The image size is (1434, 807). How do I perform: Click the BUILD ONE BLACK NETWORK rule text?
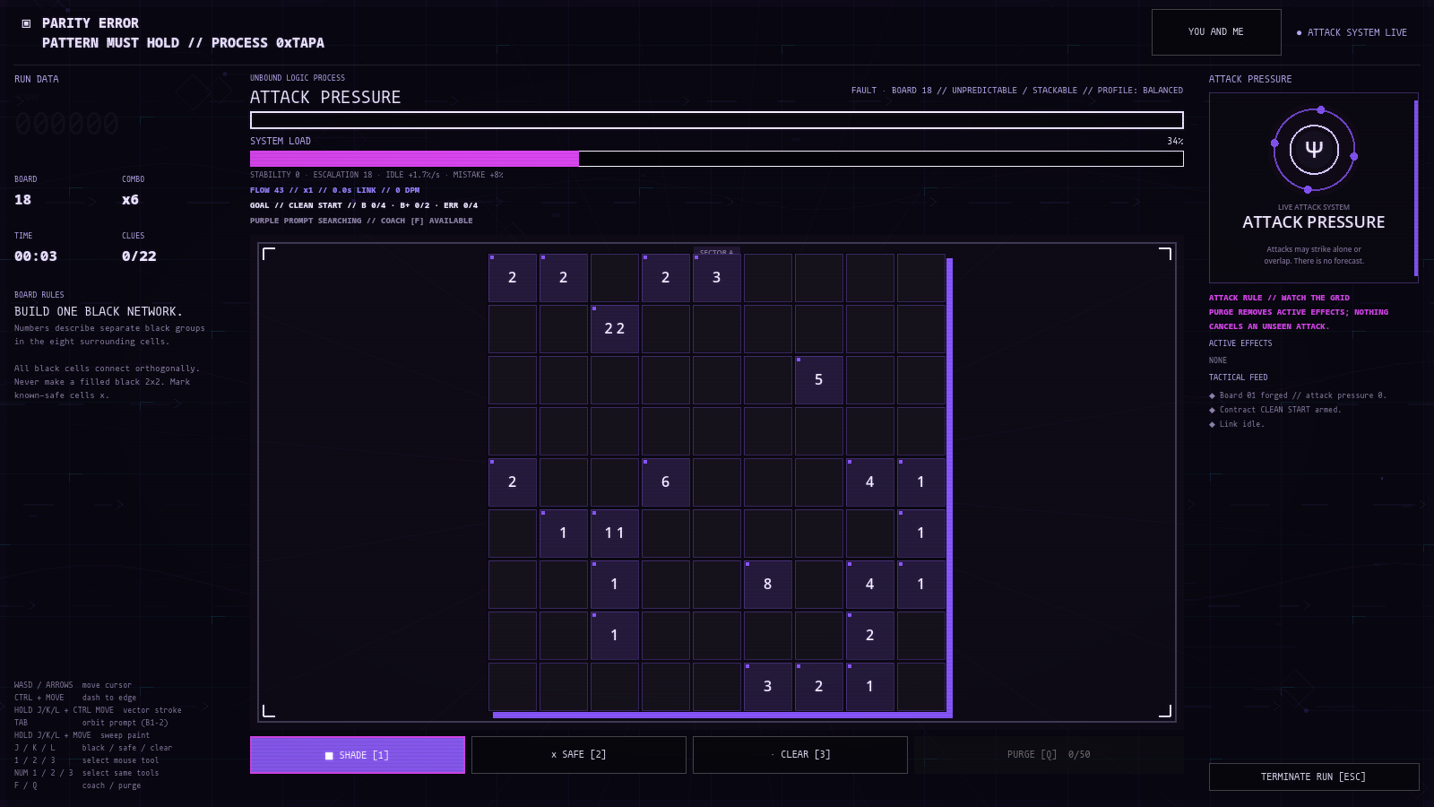point(99,312)
